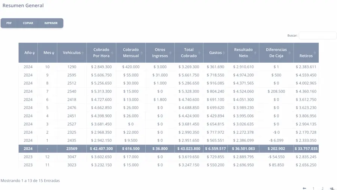
Task: Sort by Vehículos column header
Action: pyautogui.click(x=72, y=53)
